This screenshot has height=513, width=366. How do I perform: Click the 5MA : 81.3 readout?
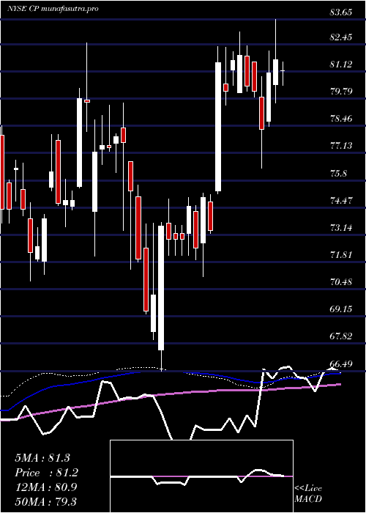tap(42, 458)
